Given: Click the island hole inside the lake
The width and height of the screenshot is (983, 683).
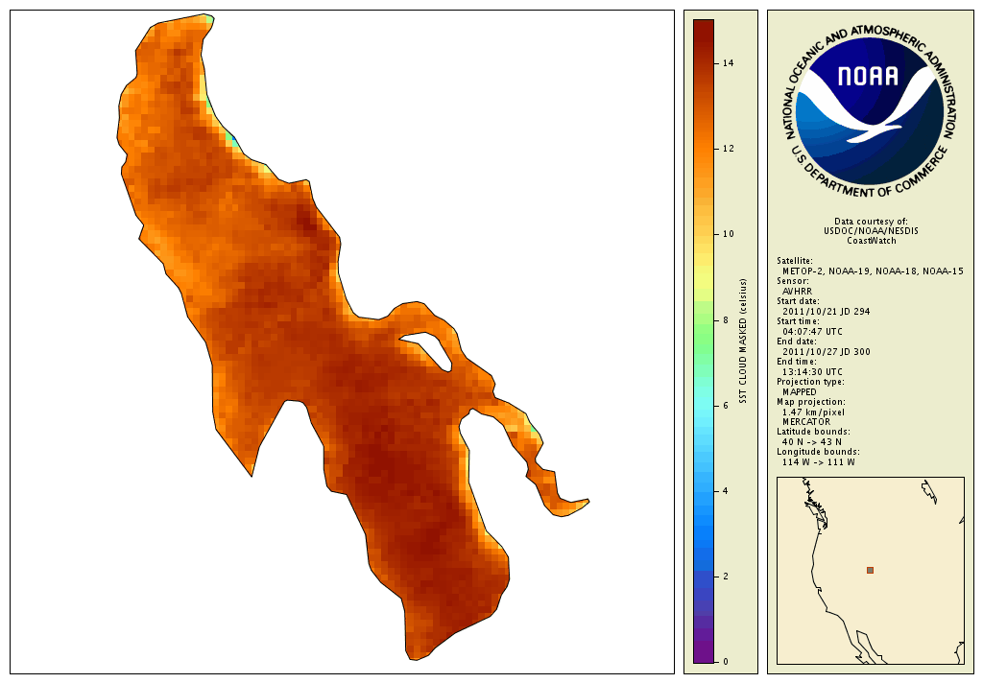Looking at the screenshot, I should coord(429,349).
